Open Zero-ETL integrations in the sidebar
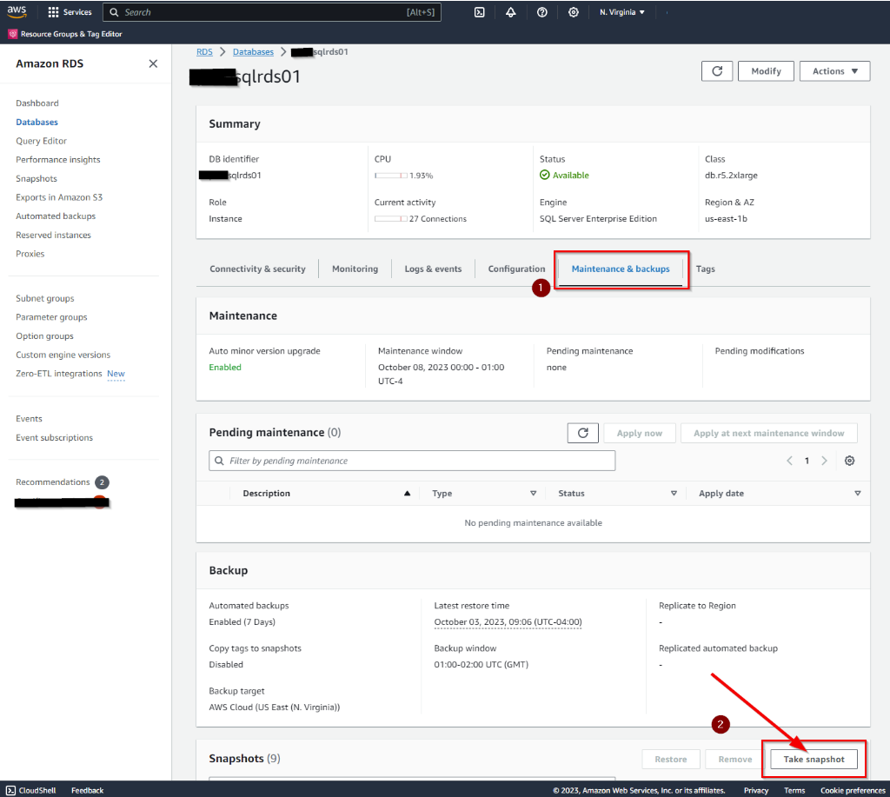 coord(59,374)
